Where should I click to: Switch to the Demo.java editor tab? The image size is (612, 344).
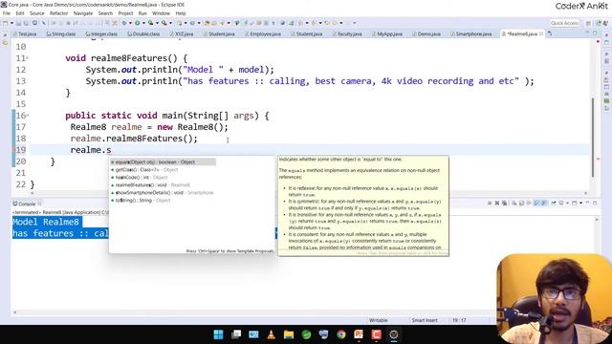(x=426, y=34)
